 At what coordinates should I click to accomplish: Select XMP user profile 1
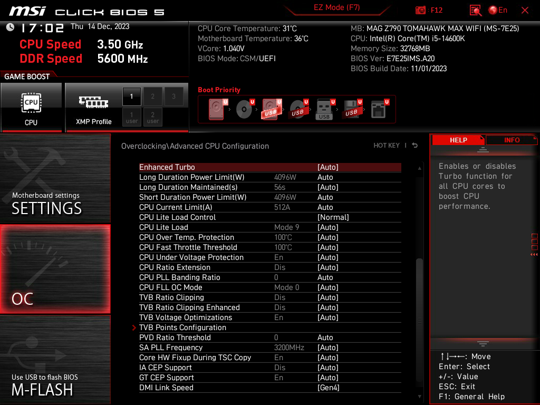(x=131, y=118)
